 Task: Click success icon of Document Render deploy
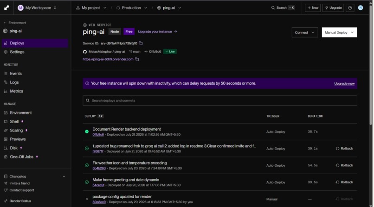tap(87, 132)
